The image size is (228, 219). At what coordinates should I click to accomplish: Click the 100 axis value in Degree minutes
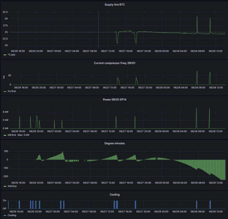tap(6, 151)
